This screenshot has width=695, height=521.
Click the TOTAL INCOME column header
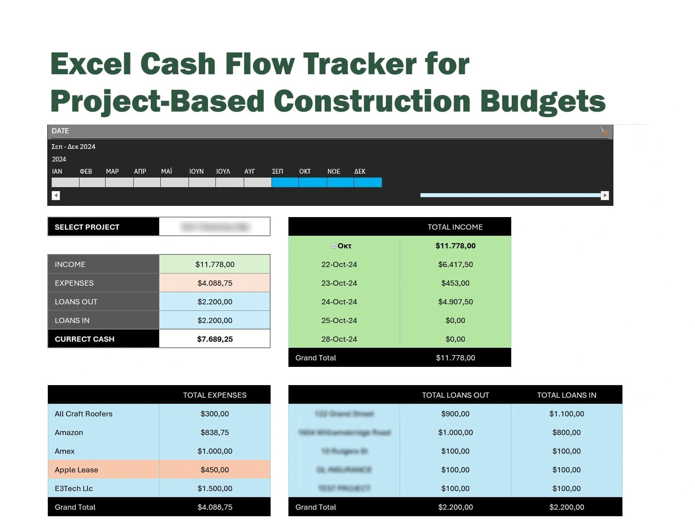[455, 227]
